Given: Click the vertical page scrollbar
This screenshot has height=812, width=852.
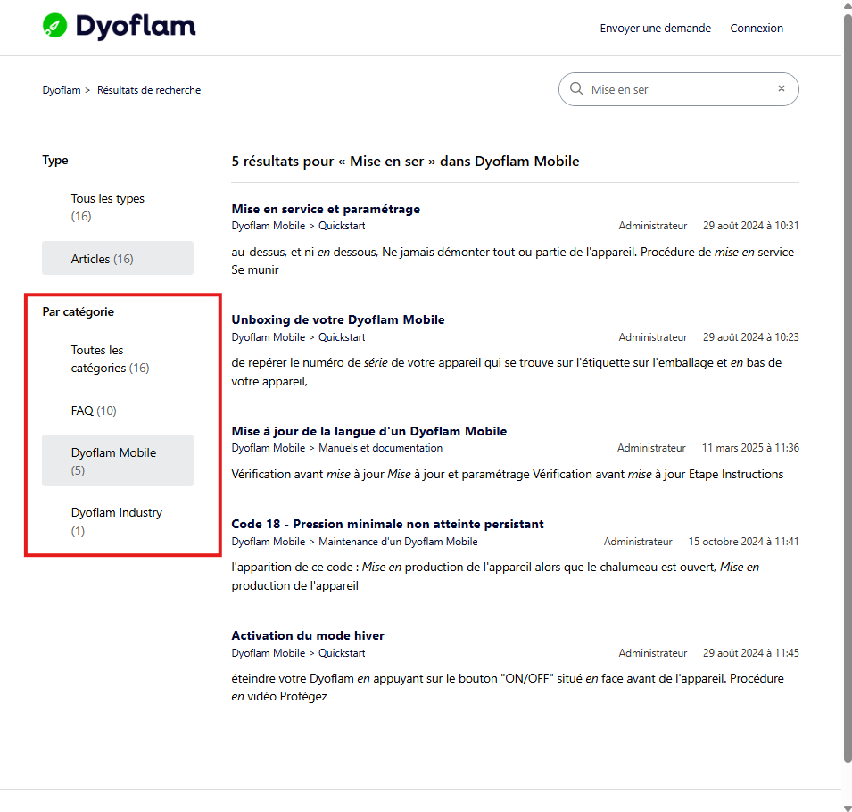Looking at the screenshot, I should click(848, 389).
